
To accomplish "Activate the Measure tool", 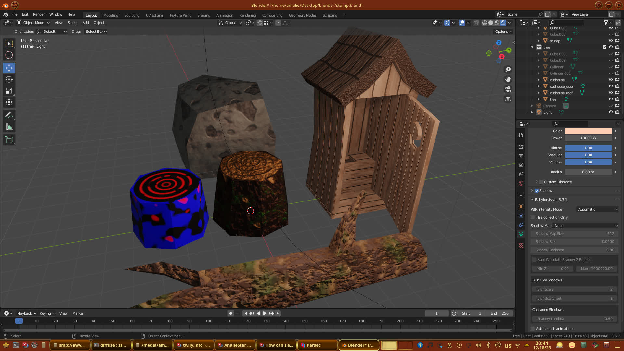I will tap(9, 127).
